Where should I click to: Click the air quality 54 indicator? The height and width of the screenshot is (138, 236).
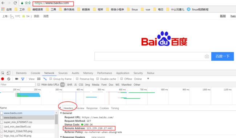pyautogui.click(x=26, y=16)
